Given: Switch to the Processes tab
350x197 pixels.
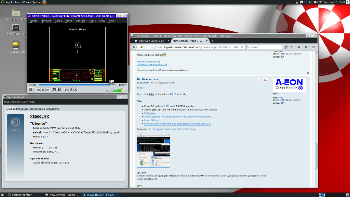Looking at the screenshot, I should click(22, 109).
